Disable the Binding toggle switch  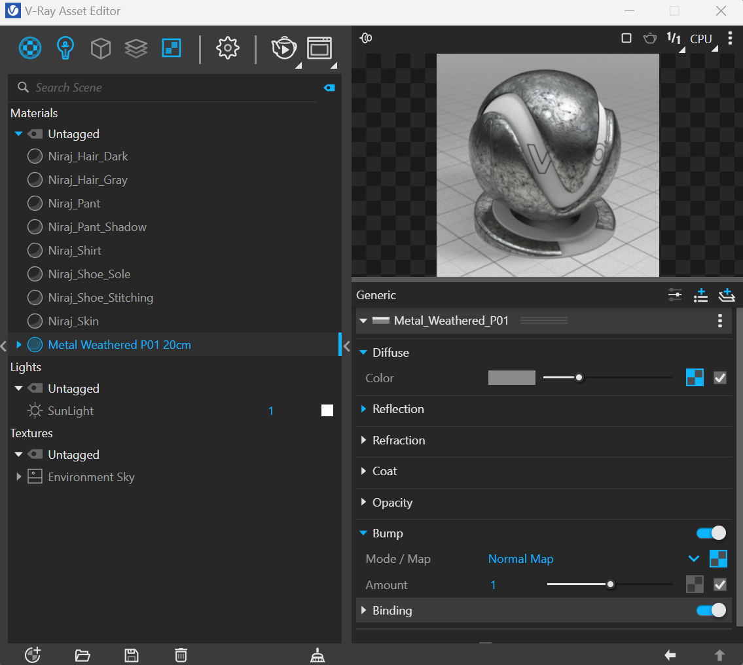pyautogui.click(x=711, y=610)
